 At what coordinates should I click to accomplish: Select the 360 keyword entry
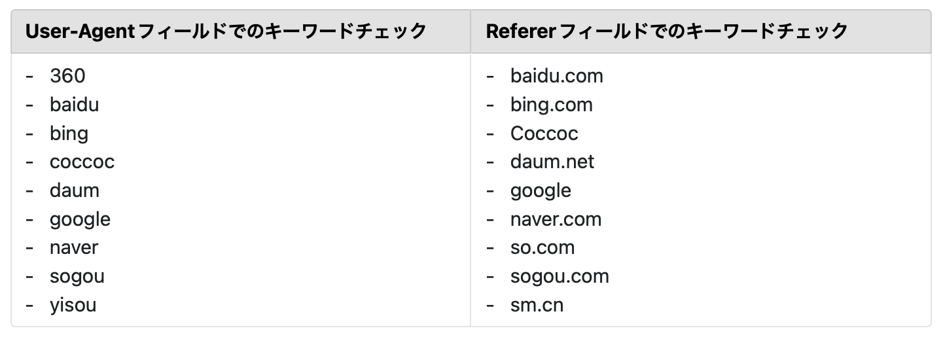[x=67, y=76]
